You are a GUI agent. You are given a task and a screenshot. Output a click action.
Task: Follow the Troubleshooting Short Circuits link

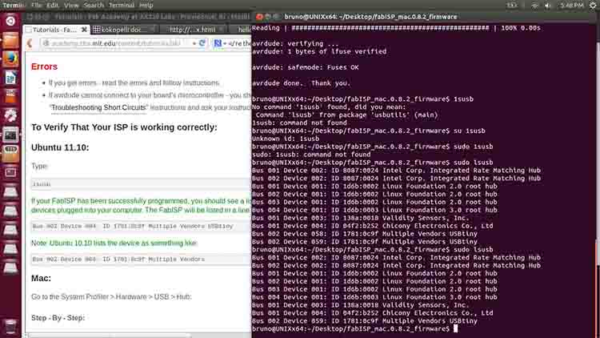pos(98,107)
